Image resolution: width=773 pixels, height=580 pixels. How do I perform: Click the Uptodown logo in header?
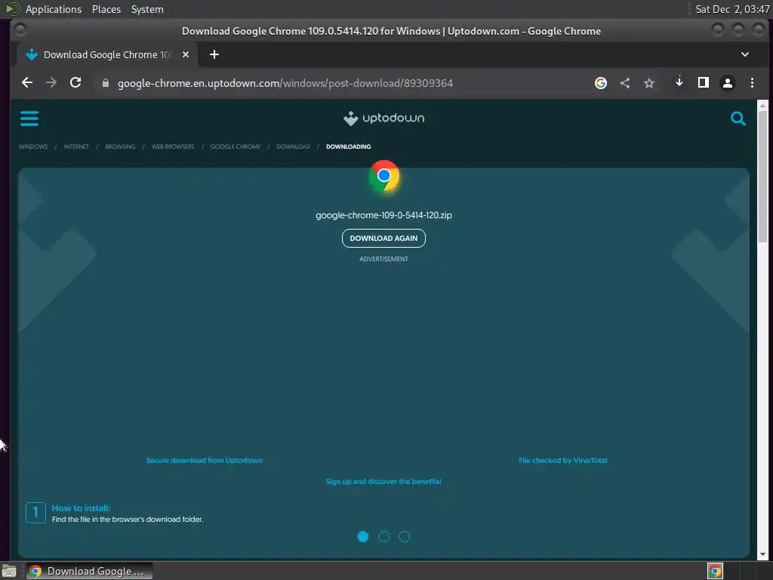(x=383, y=119)
